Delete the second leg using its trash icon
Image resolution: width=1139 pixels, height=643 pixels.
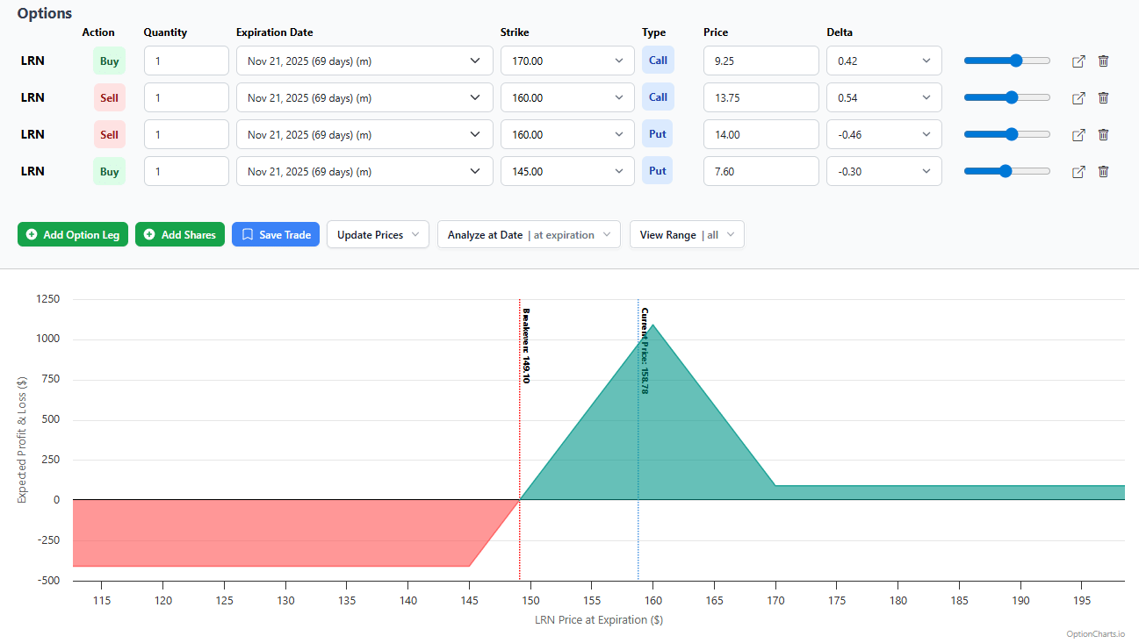(x=1103, y=97)
